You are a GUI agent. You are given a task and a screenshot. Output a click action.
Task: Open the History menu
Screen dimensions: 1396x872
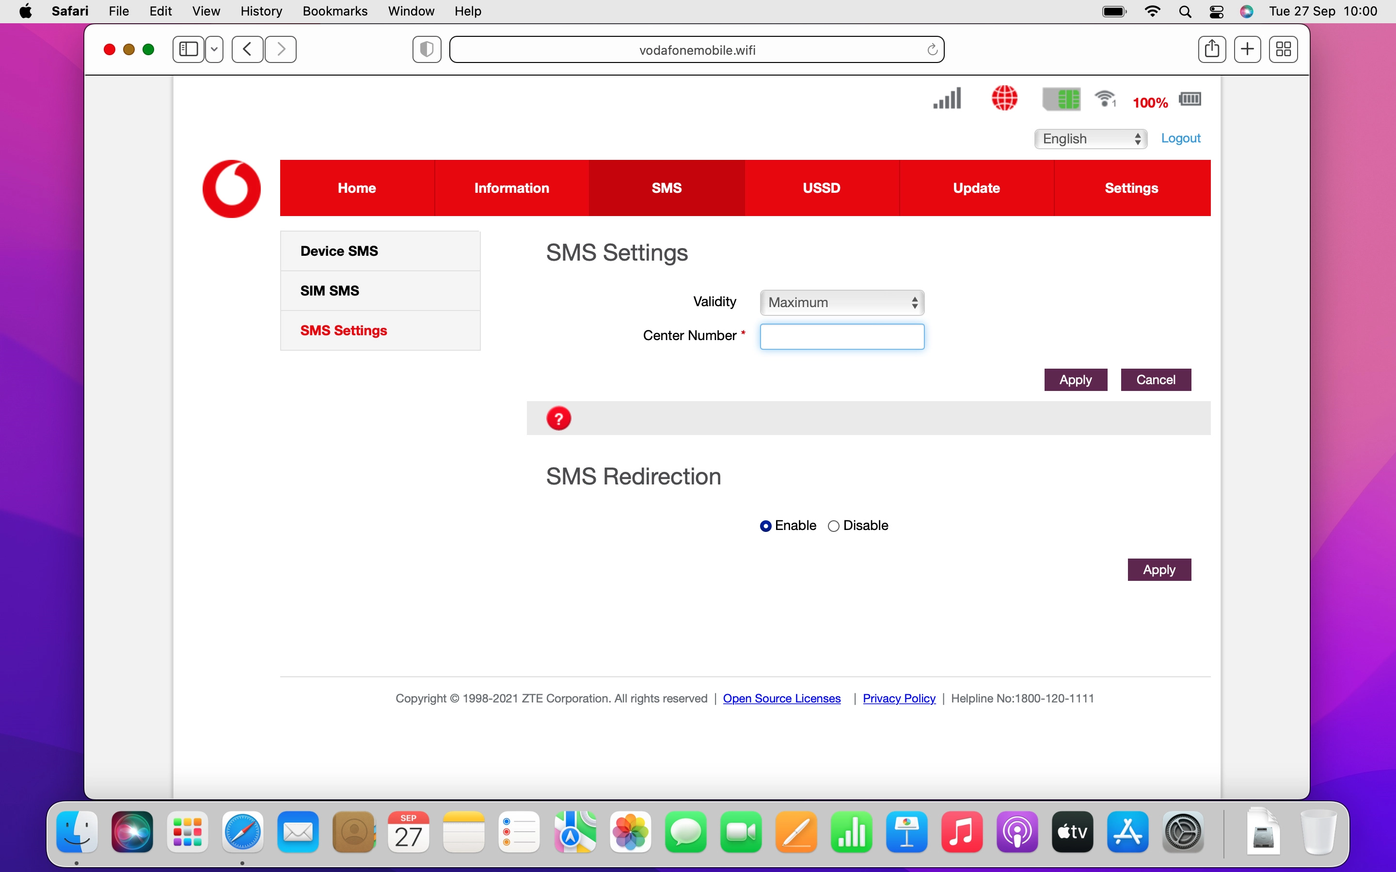click(x=261, y=11)
